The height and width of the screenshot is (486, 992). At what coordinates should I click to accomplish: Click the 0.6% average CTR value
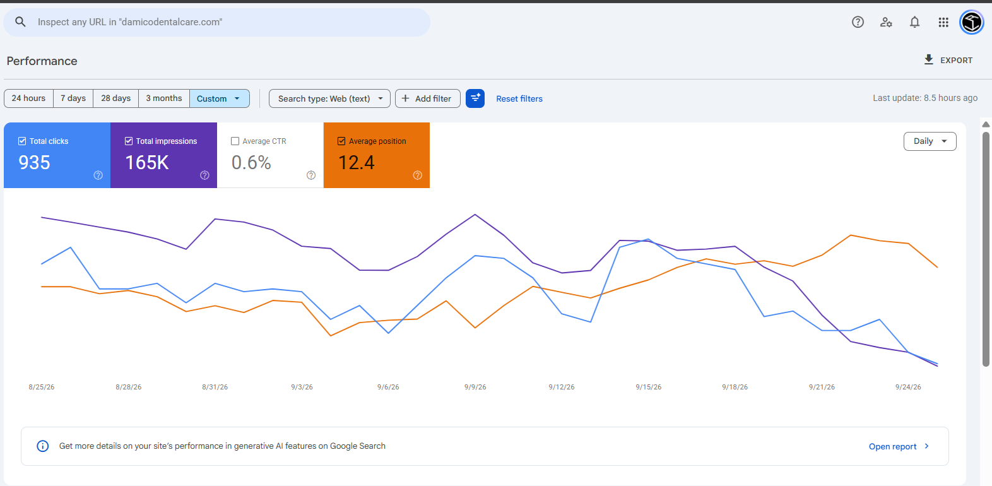[251, 163]
